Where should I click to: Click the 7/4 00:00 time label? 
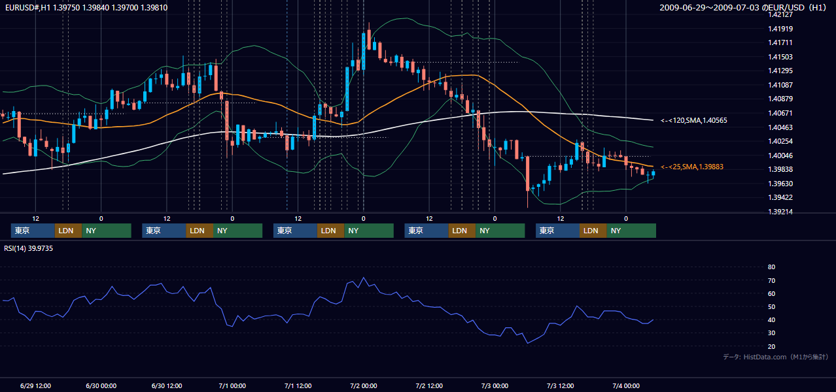coord(626,385)
